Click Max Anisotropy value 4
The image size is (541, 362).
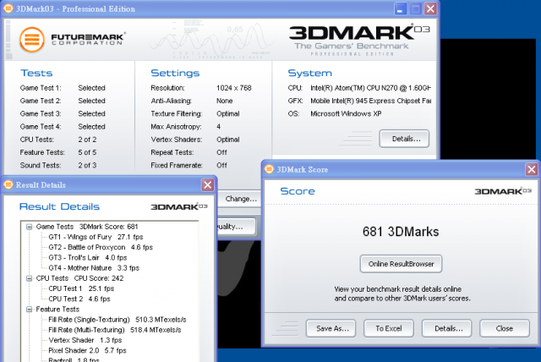point(218,127)
